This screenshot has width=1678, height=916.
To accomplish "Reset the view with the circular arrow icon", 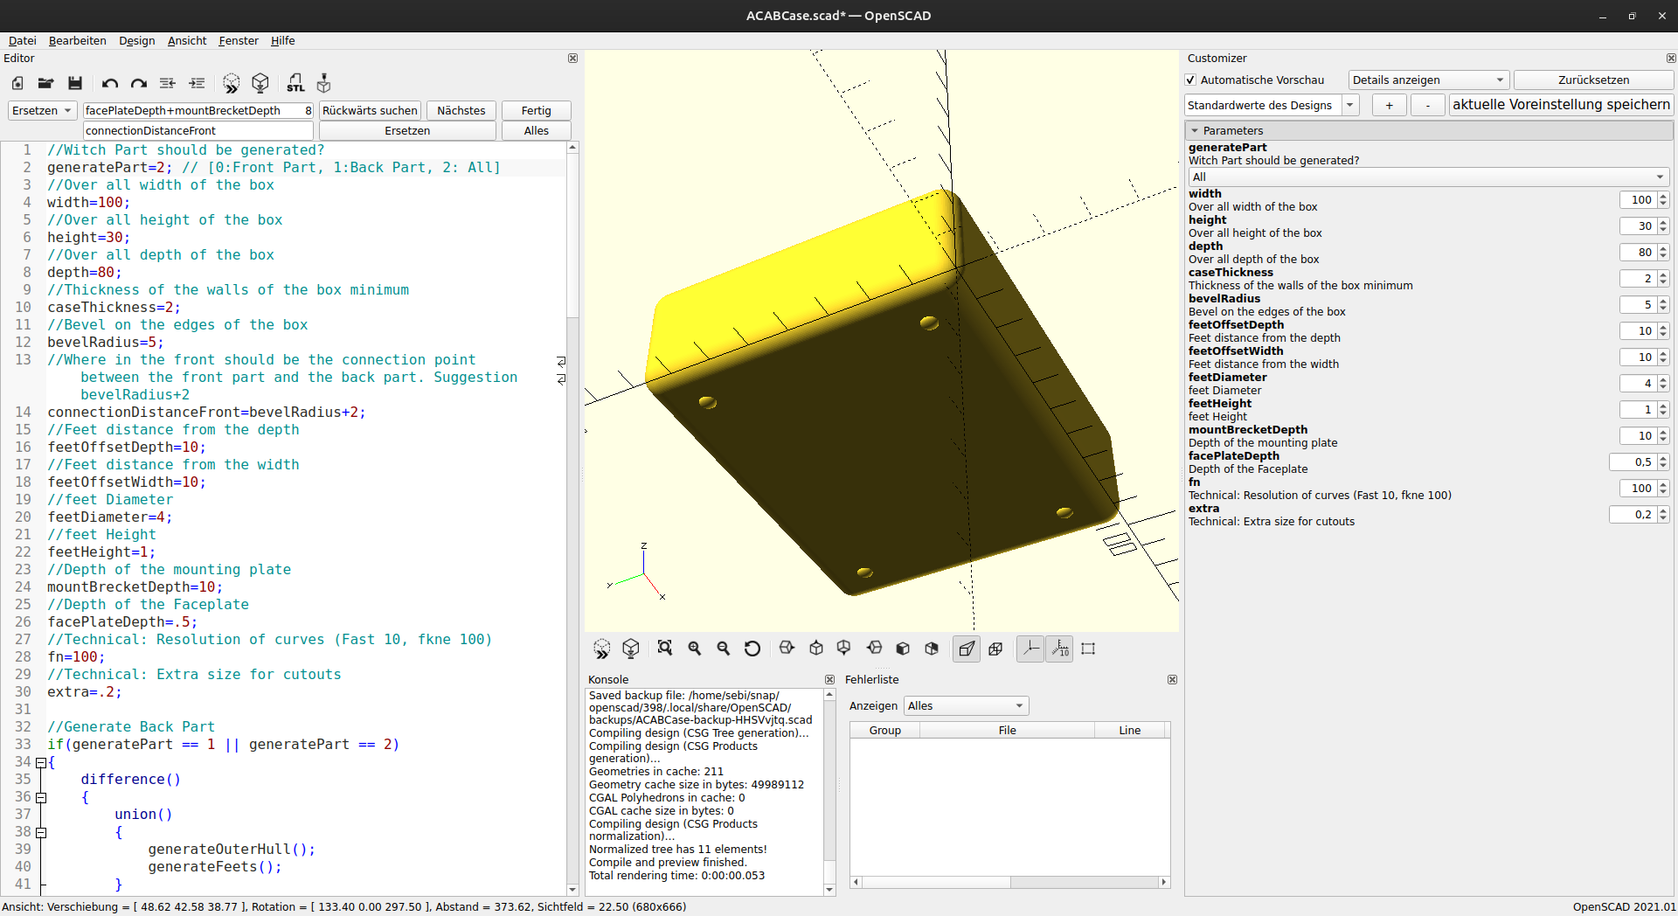I will [x=752, y=649].
